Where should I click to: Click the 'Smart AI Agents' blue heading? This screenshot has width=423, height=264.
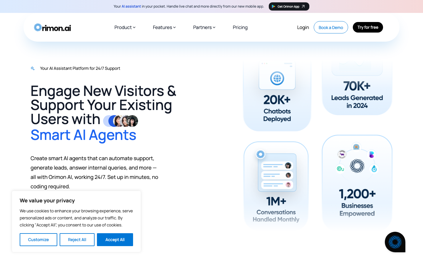[x=83, y=135]
